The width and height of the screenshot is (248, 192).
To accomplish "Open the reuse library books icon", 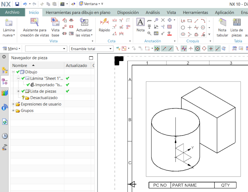I will pyautogui.click(x=5, y=93).
